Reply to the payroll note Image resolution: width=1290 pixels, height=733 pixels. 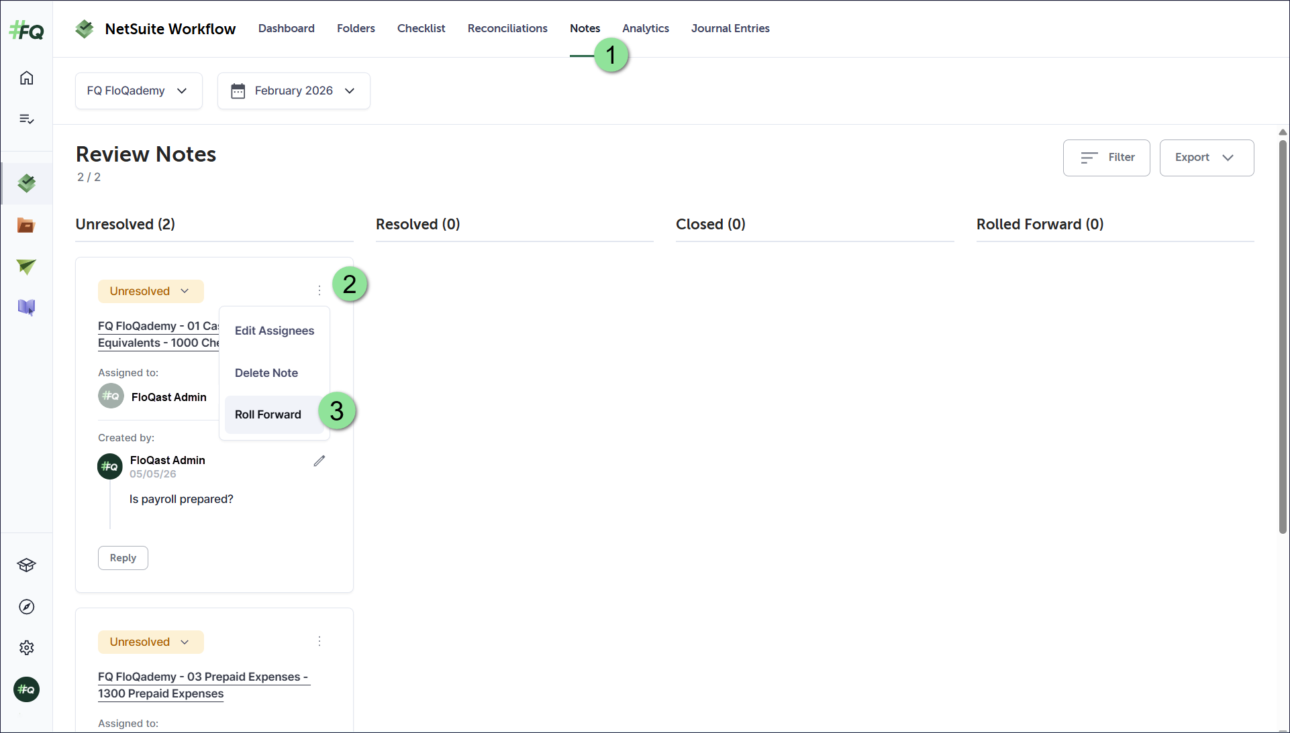(123, 558)
